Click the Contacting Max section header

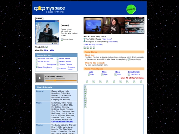pos(56,55)
